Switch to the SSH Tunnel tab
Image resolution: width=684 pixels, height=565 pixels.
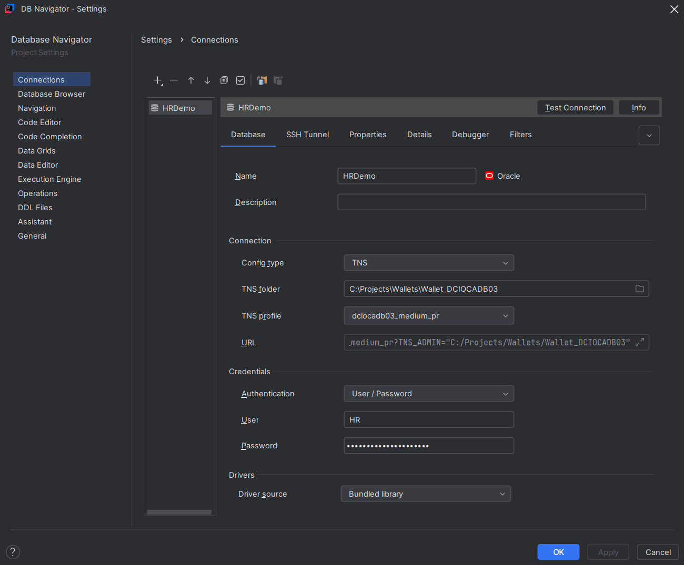click(x=308, y=135)
